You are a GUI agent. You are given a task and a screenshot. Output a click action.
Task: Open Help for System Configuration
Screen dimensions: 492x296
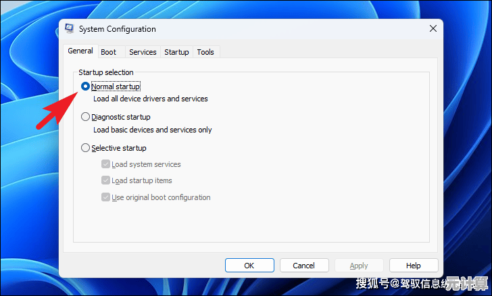coord(414,266)
